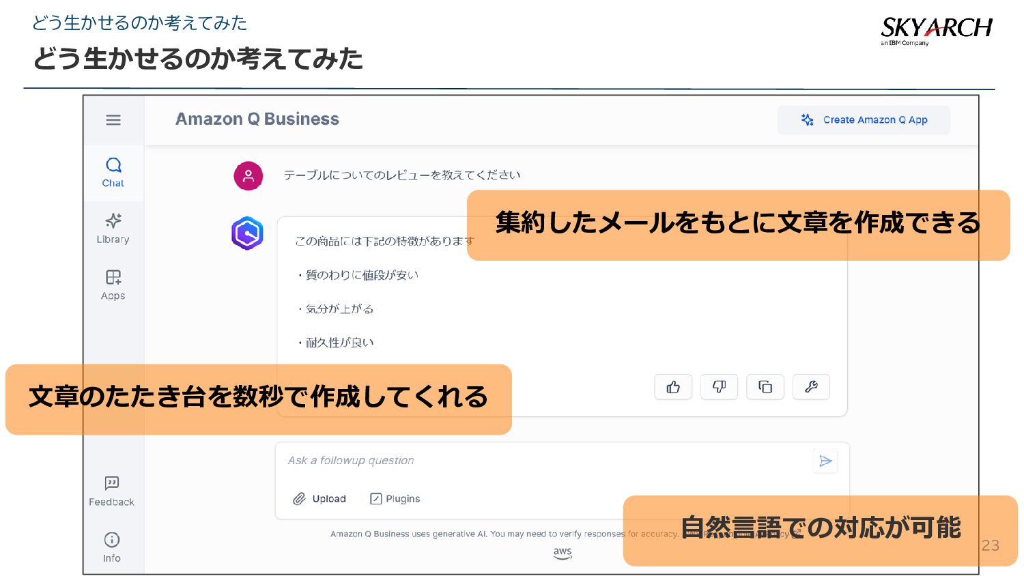Open the Feedback panel in sidebar
Image resolution: width=1024 pixels, height=576 pixels.
point(112,491)
